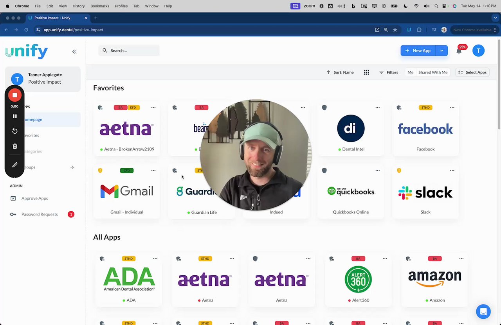
Task: Open more options on Alert360 card
Action: (x=385, y=259)
